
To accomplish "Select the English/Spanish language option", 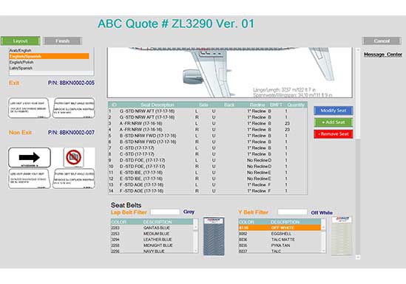I will tap(50, 56).
